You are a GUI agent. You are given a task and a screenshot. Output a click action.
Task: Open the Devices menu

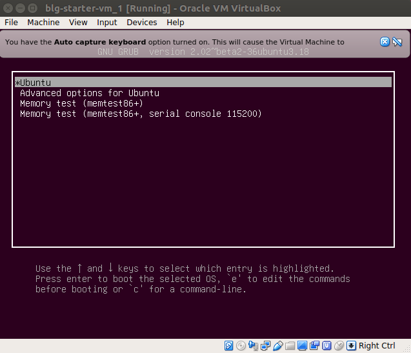(142, 23)
